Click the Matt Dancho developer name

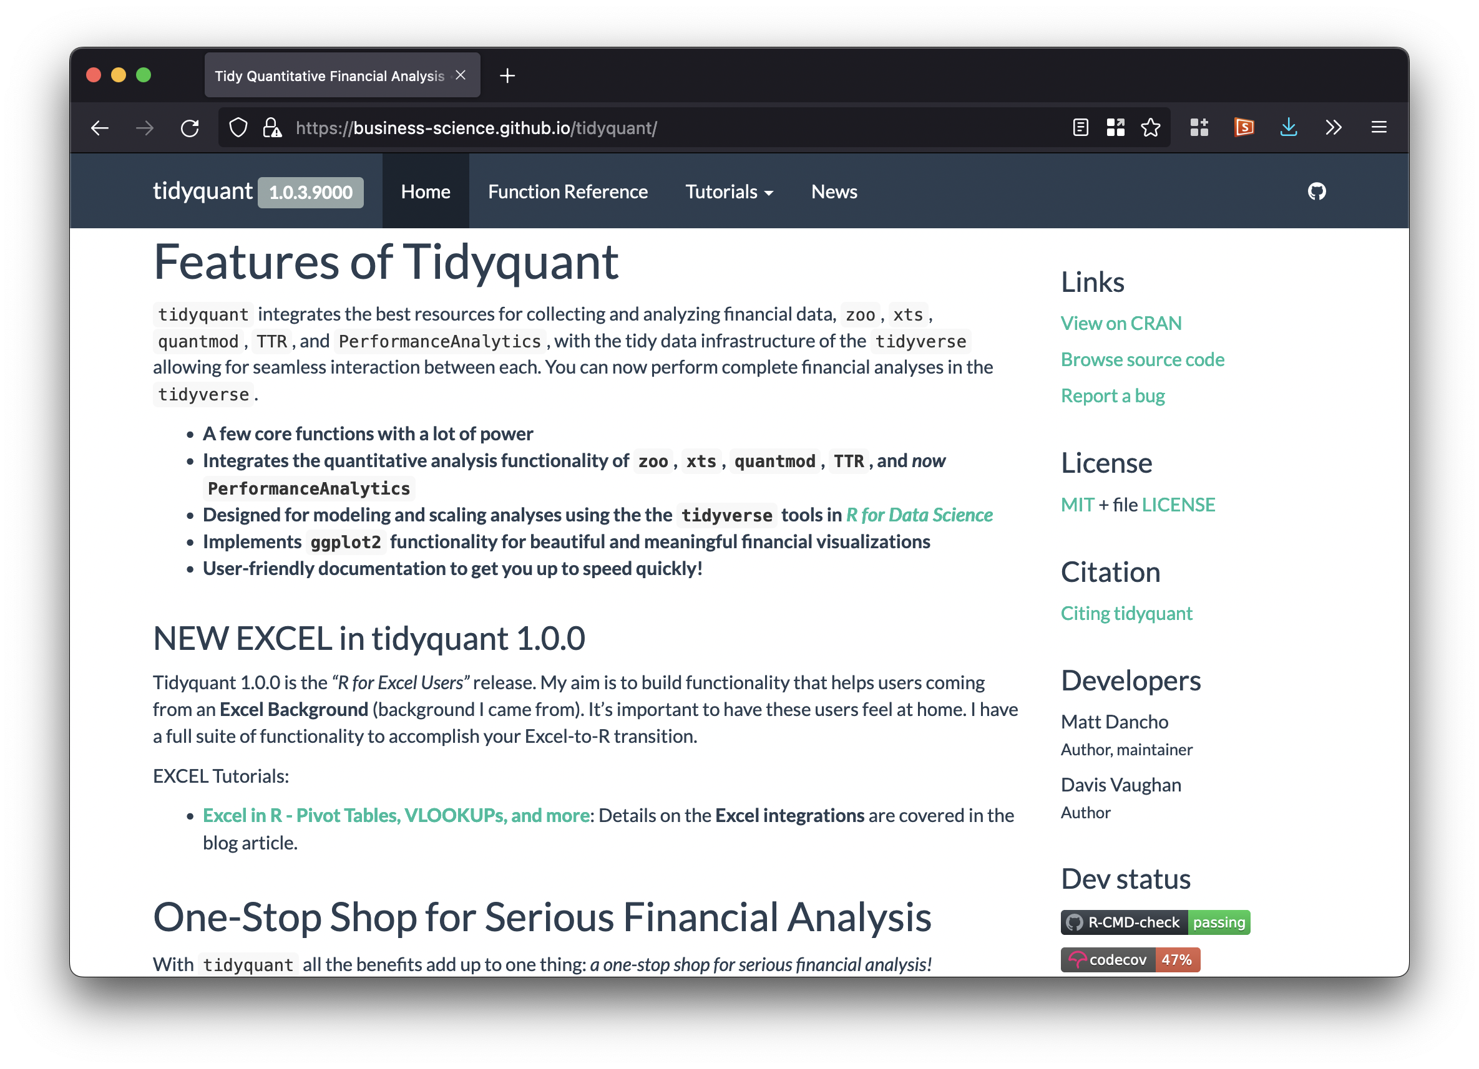(1115, 722)
